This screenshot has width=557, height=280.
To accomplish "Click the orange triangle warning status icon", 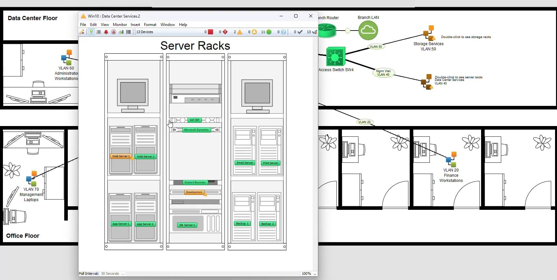I will (240, 32).
